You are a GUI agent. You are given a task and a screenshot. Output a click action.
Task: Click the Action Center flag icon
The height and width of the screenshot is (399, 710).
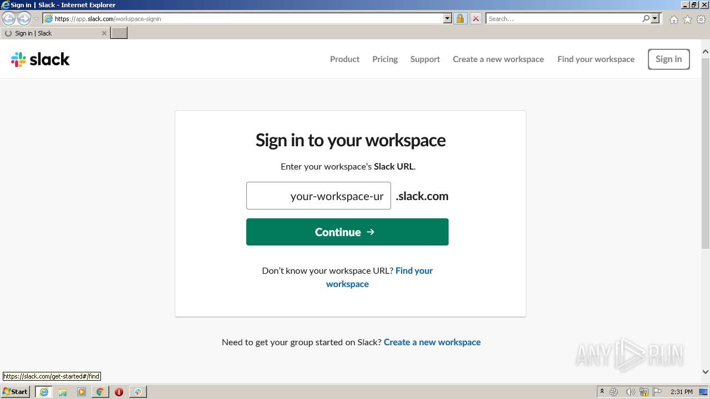coord(657,392)
